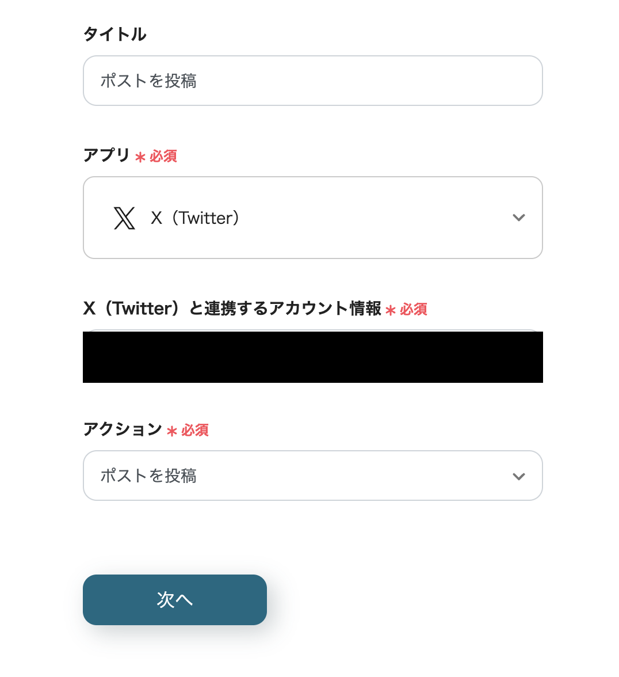Click the chevron icon on the アクション selector
The width and height of the screenshot is (619, 677).
(518, 476)
